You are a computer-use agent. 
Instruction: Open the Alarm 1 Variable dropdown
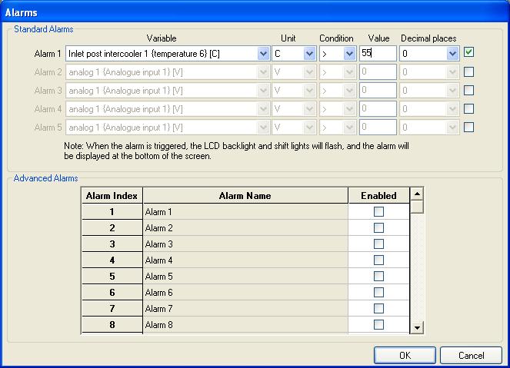coord(263,54)
